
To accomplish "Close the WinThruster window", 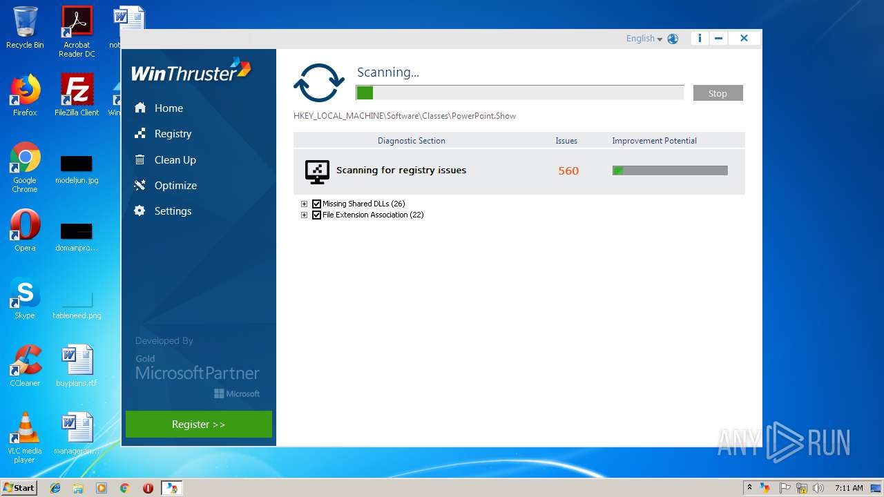I will point(744,39).
